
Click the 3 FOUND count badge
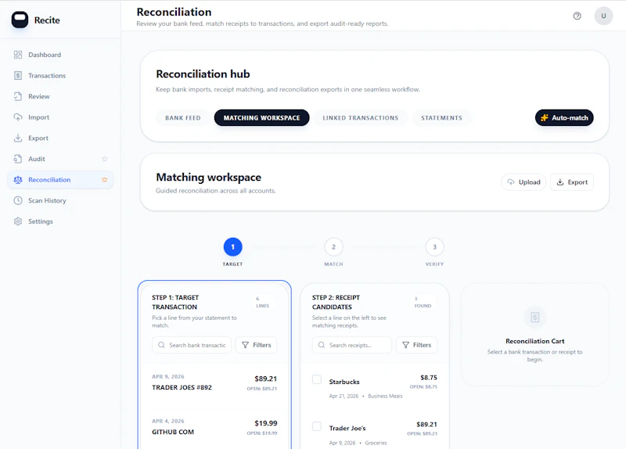coord(423,302)
